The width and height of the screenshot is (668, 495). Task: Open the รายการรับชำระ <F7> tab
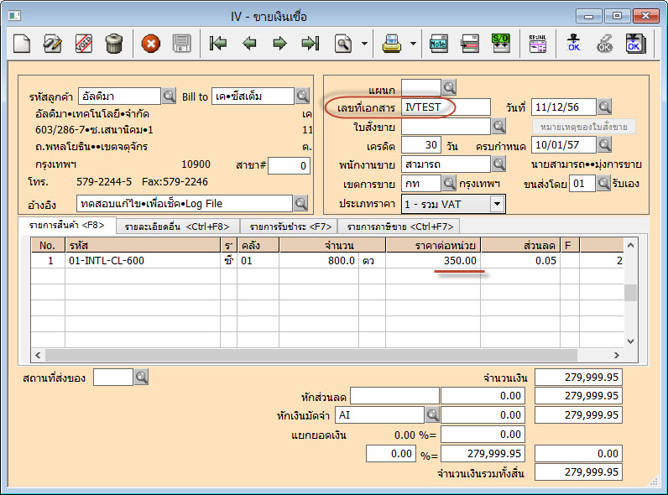(289, 226)
